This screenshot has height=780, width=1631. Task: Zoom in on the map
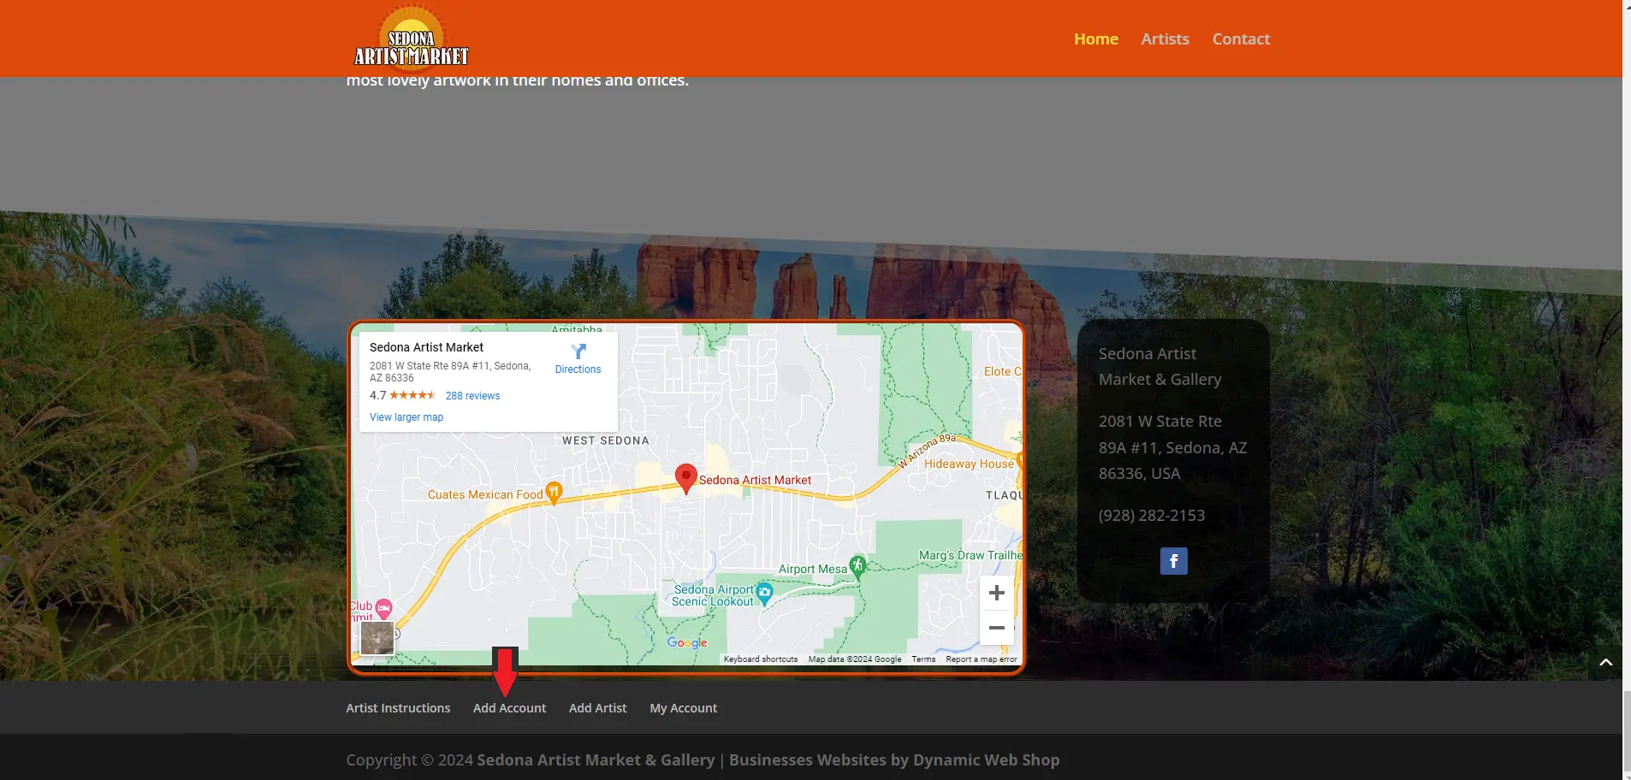click(996, 593)
